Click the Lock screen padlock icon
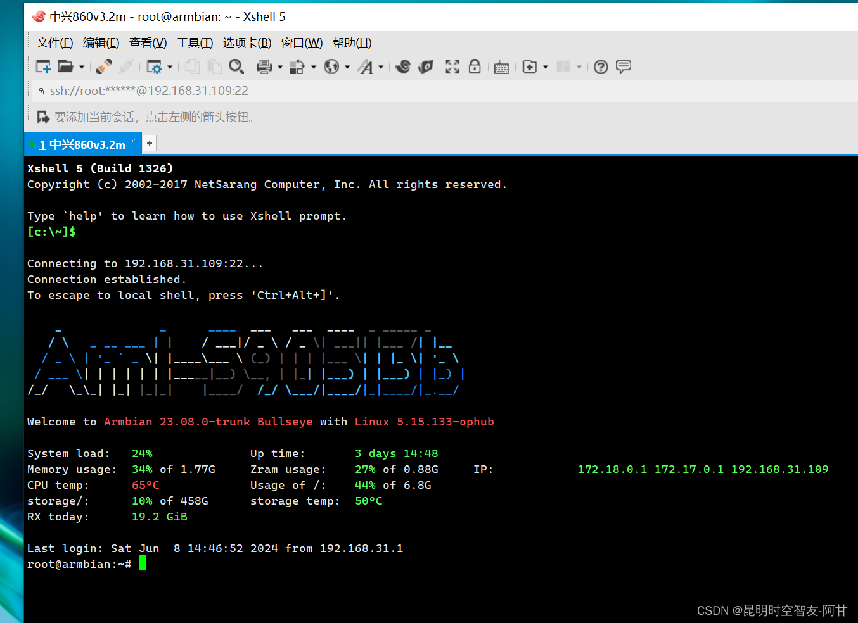Screen dimensions: 858x623 (475, 66)
